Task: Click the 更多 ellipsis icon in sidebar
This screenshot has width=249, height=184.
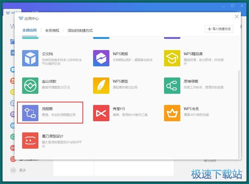Action: 13,170
